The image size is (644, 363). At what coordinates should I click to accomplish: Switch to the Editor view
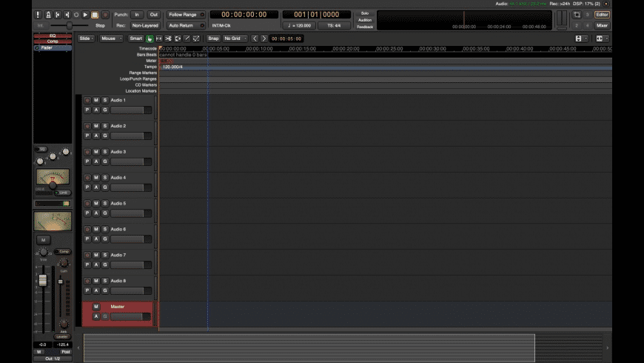[602, 15]
